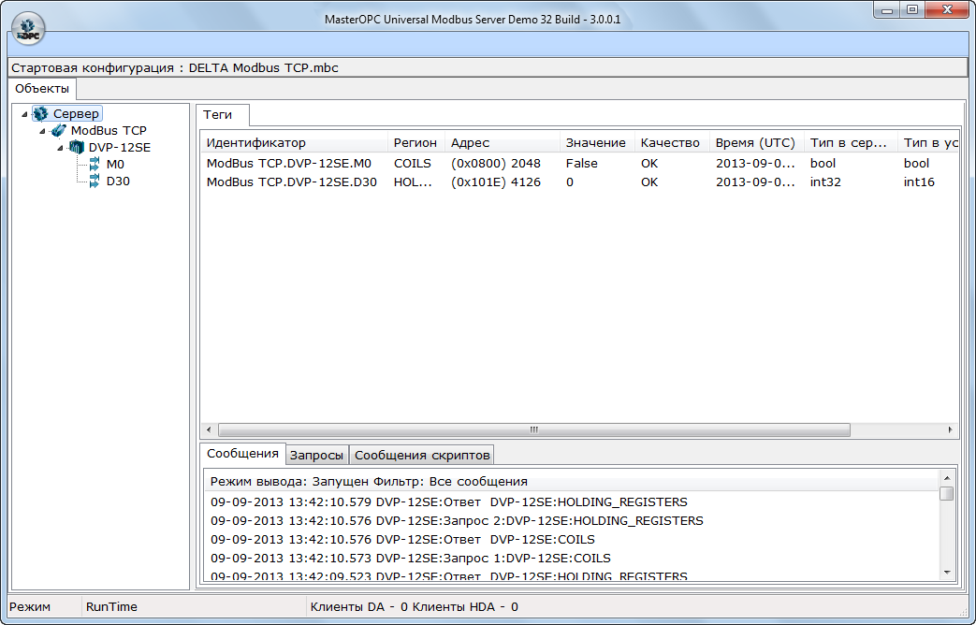This screenshot has width=976, height=625.
Task: Collapse the ModBus TCP tree node
Action: point(42,131)
